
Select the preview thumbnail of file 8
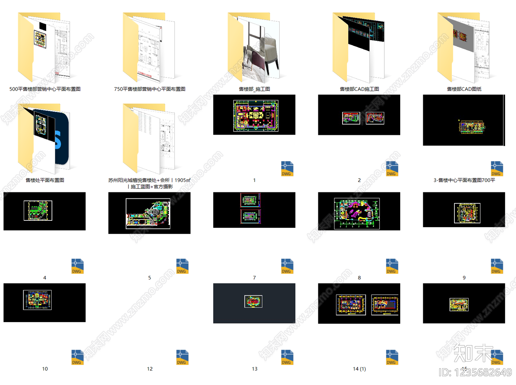[359, 211]
